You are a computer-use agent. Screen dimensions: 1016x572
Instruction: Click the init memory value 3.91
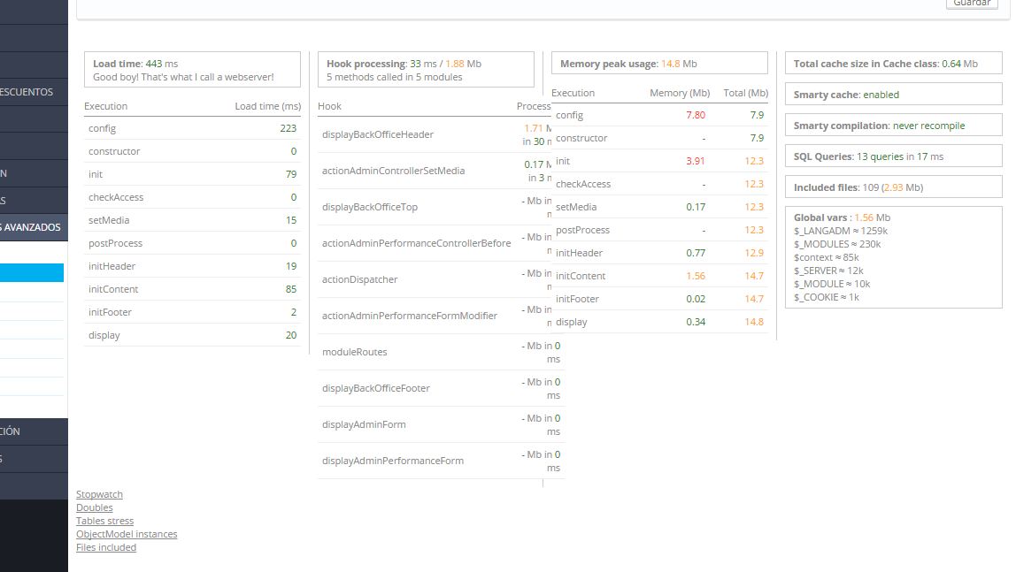click(696, 161)
